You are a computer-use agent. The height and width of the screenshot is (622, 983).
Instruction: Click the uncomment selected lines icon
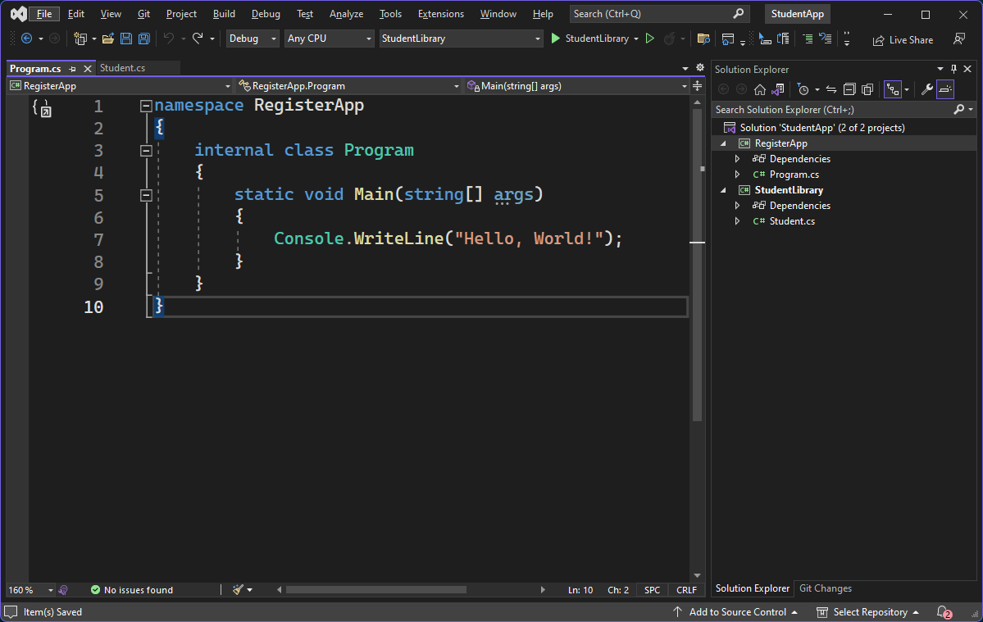(826, 39)
